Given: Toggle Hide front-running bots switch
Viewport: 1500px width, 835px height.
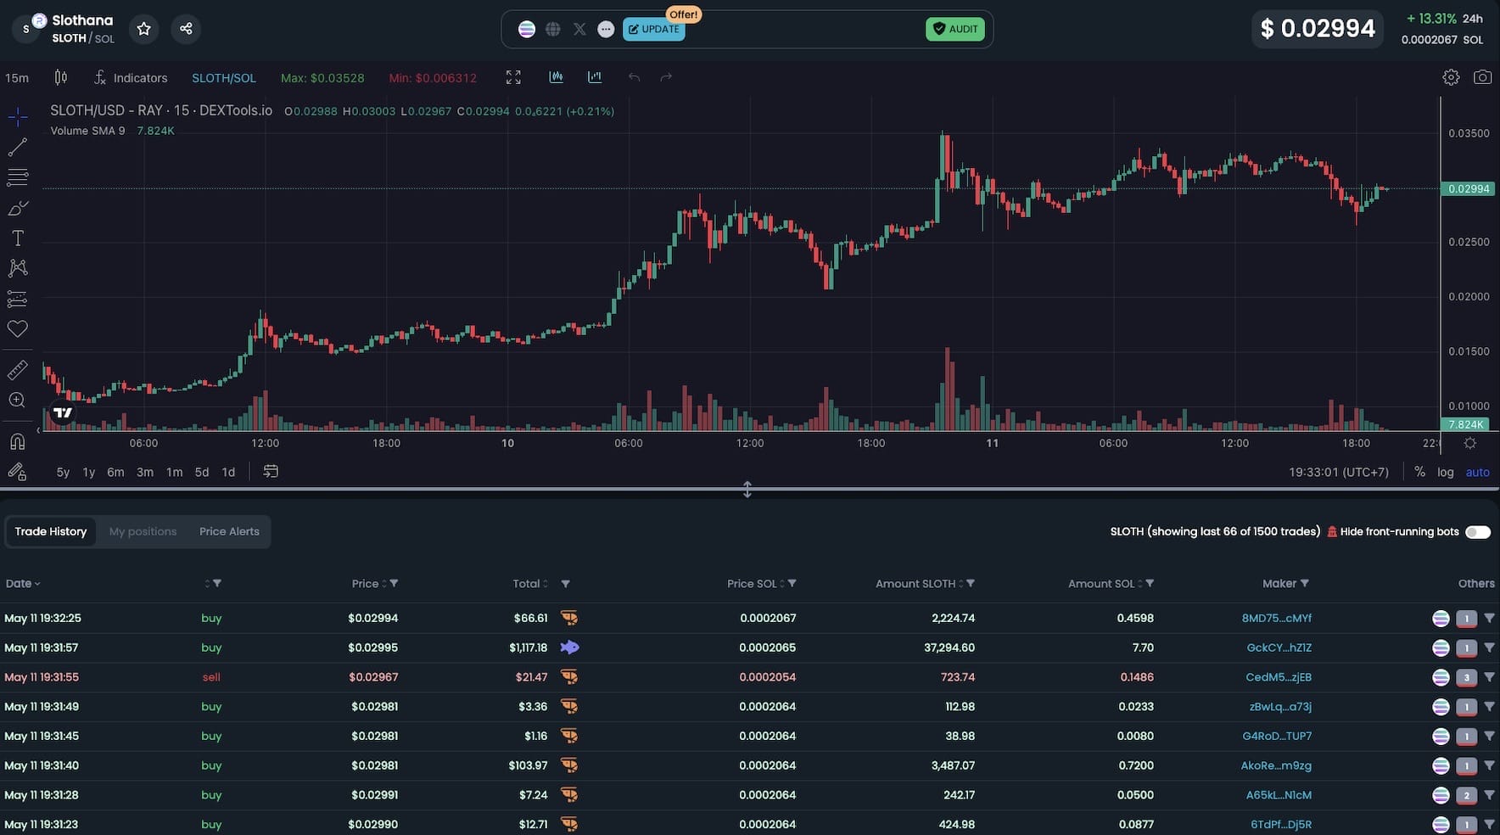Looking at the screenshot, I should point(1478,532).
